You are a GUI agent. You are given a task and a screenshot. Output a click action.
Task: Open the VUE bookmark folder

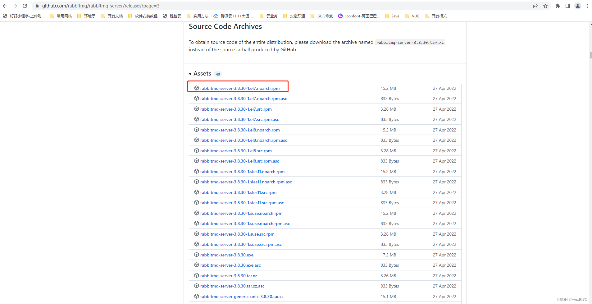click(412, 16)
